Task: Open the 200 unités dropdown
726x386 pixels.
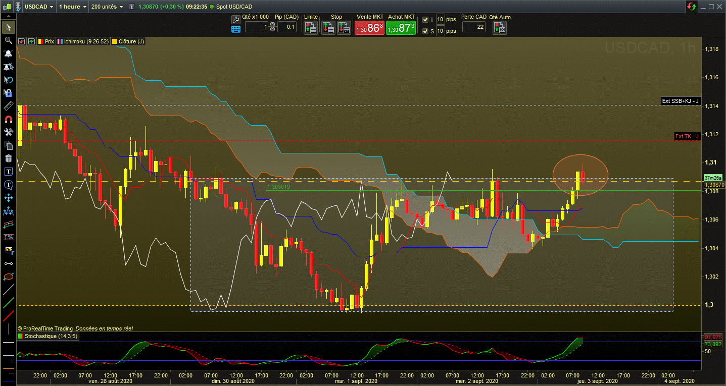Action: tap(107, 7)
